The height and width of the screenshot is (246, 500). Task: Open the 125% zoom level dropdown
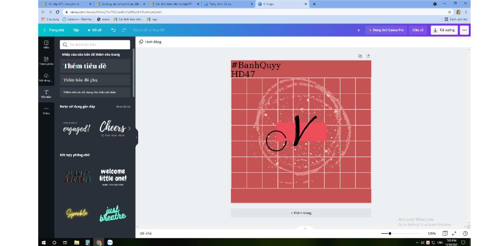click(432, 234)
